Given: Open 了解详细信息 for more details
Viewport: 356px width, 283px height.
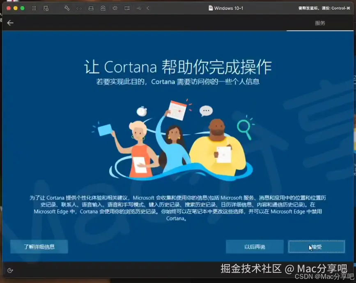Looking at the screenshot, I should (x=39, y=246).
